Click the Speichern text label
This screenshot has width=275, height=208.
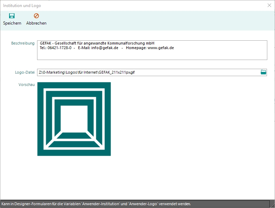point(12,23)
